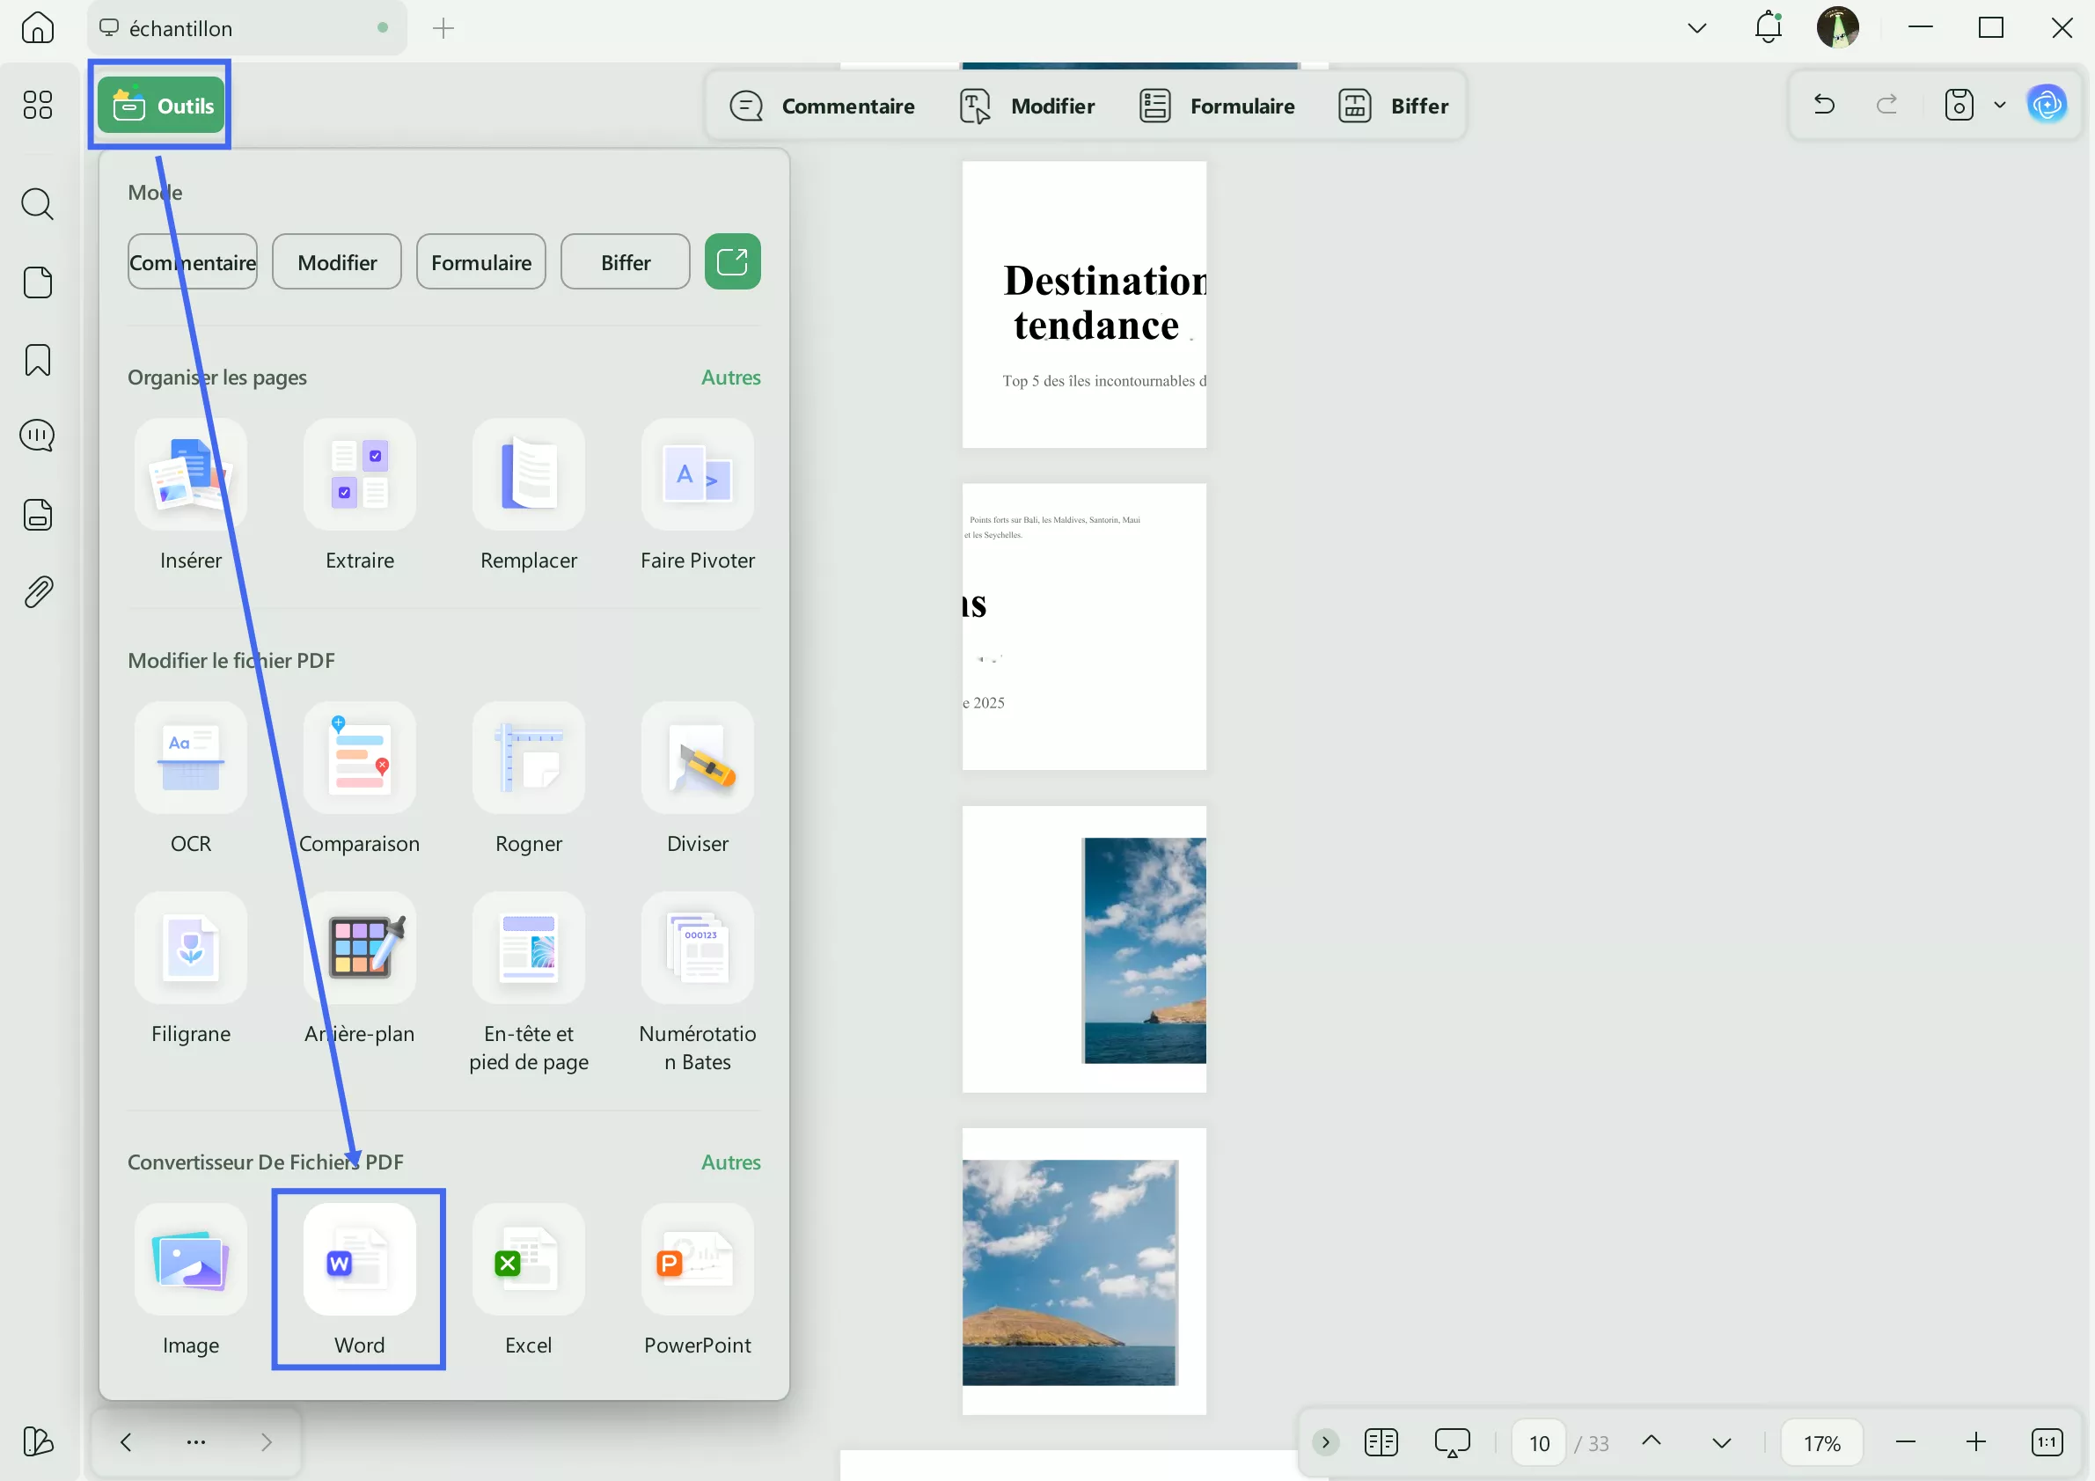Select Modifier mode button in panel
Viewport: 2095px width, 1481px height.
click(x=337, y=262)
